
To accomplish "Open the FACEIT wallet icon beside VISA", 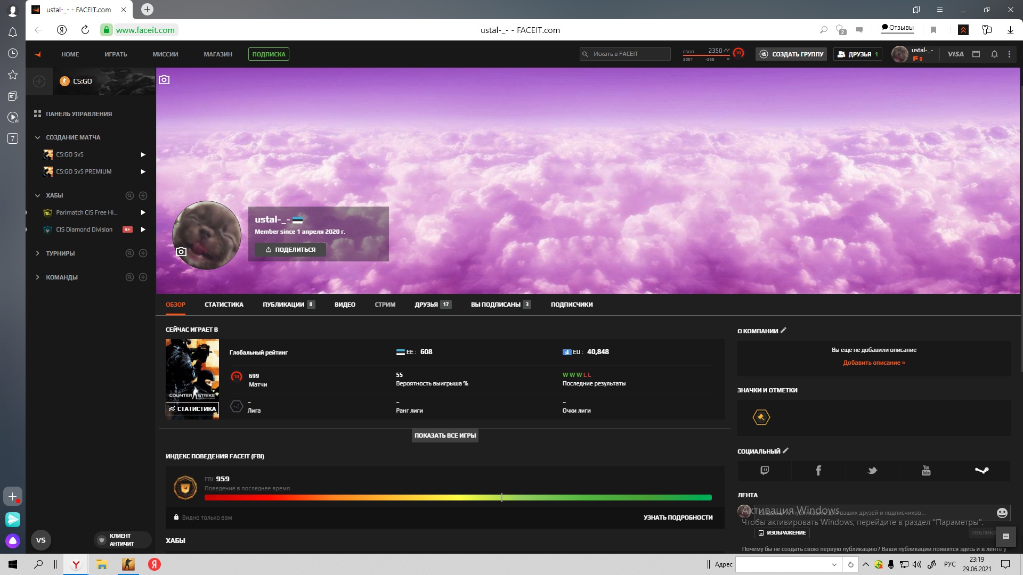I will (x=976, y=54).
